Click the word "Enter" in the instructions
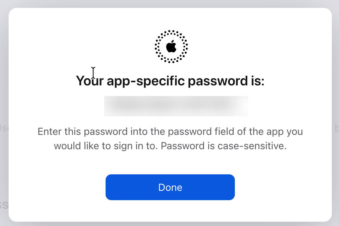Viewport: 339px width, 226px height. pyautogui.click(x=50, y=132)
